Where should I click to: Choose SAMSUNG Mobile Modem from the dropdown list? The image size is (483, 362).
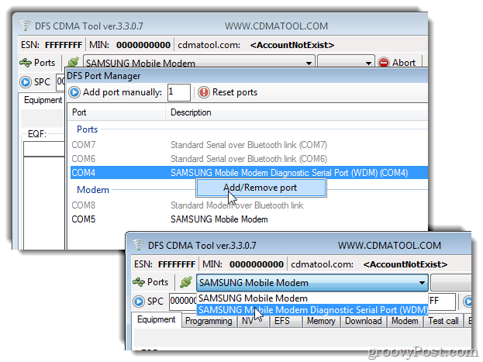tap(312, 298)
